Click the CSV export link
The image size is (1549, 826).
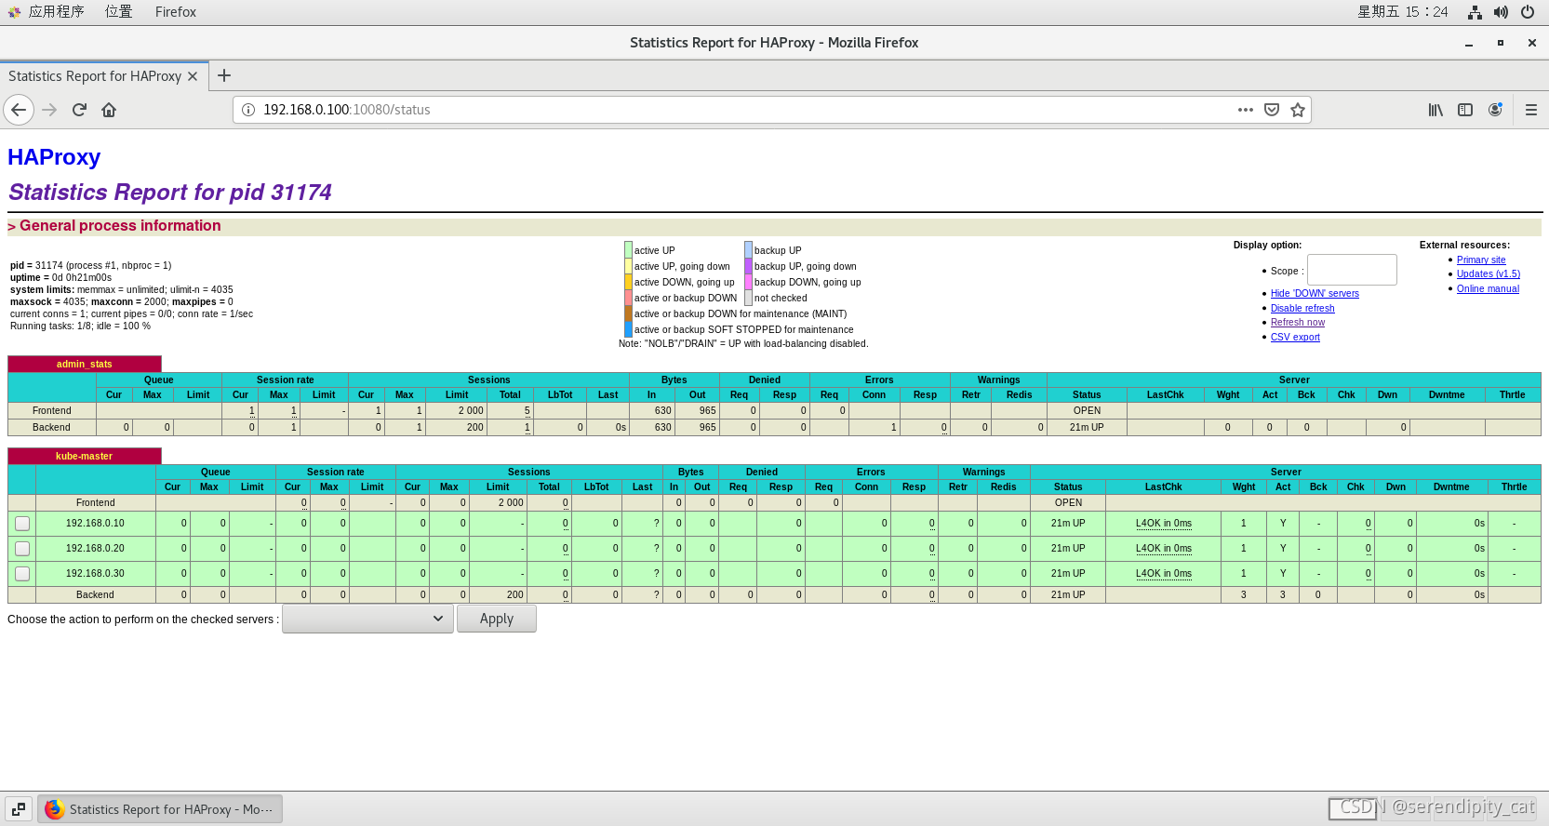1295,338
